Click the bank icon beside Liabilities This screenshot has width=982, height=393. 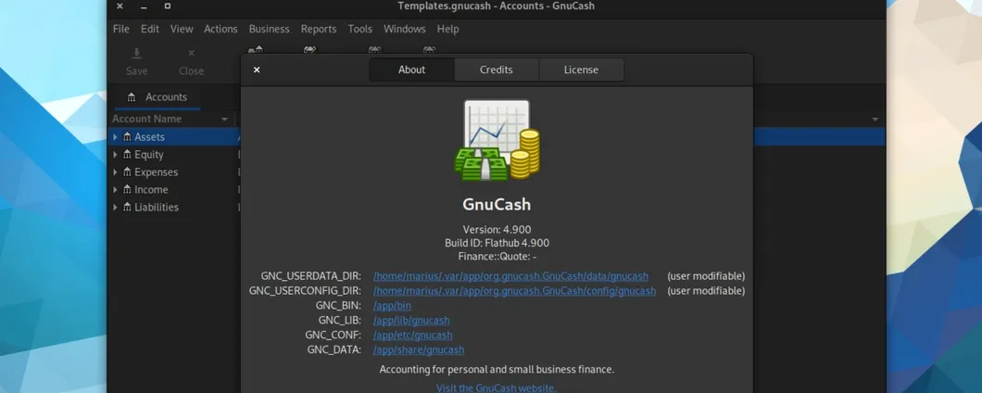coord(127,207)
